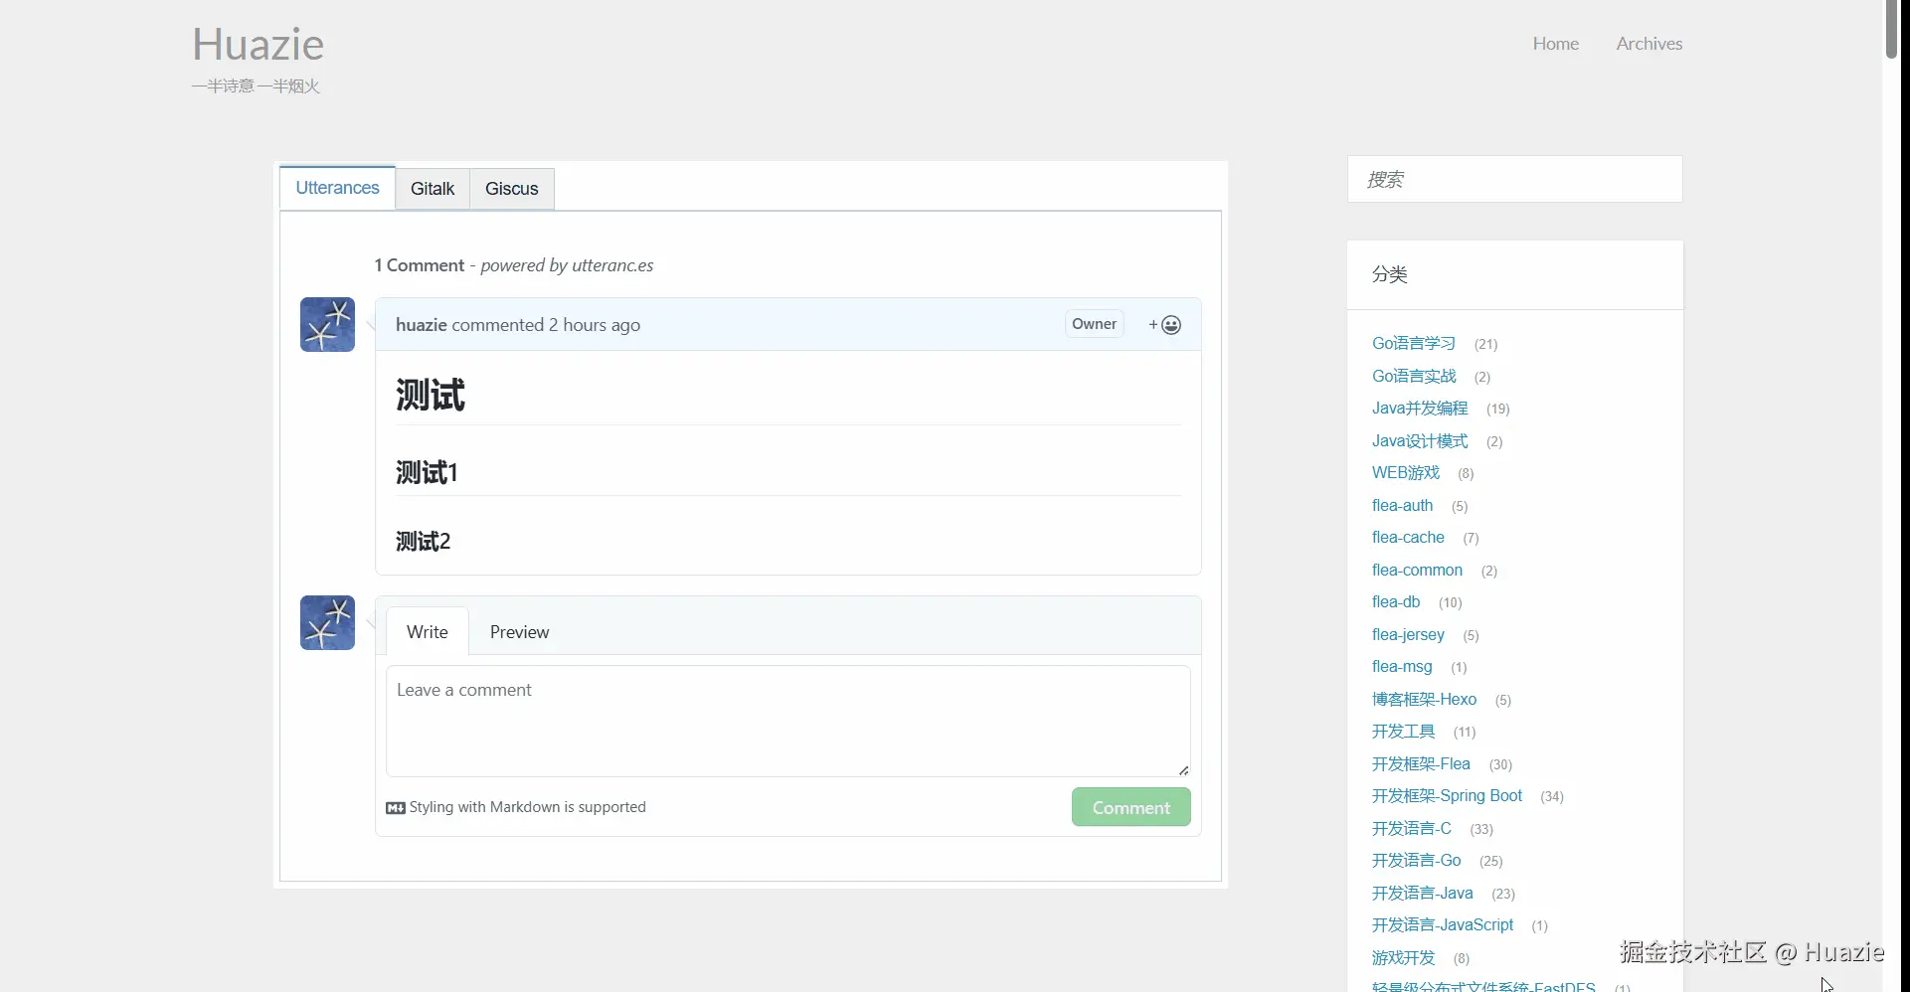Open the 开发框架-Spring Boot category
The image size is (1910, 992).
click(x=1447, y=796)
